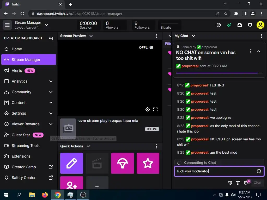This screenshot has width=267, height=200.
Task: Open the notifications inbox icon
Action: pos(240,25)
